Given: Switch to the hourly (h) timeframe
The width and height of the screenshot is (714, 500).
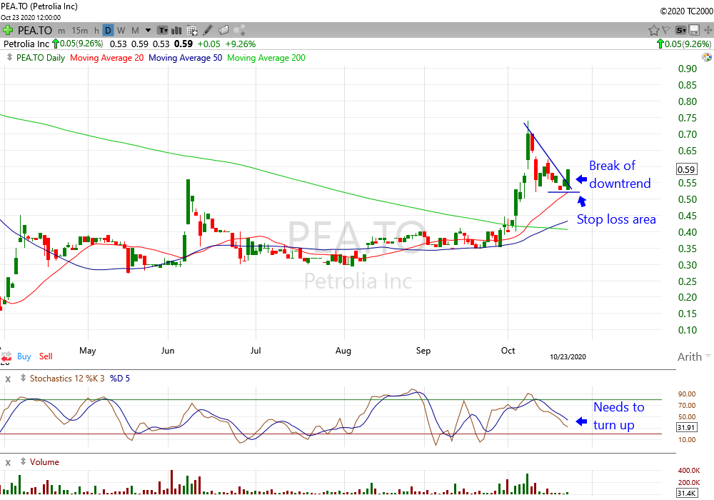Looking at the screenshot, I should (96, 31).
